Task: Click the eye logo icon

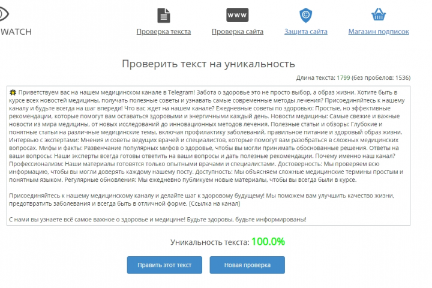Action: [x=4, y=14]
